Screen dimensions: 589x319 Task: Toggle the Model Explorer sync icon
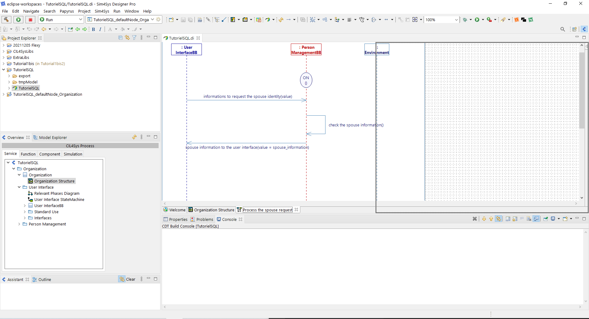[134, 137]
